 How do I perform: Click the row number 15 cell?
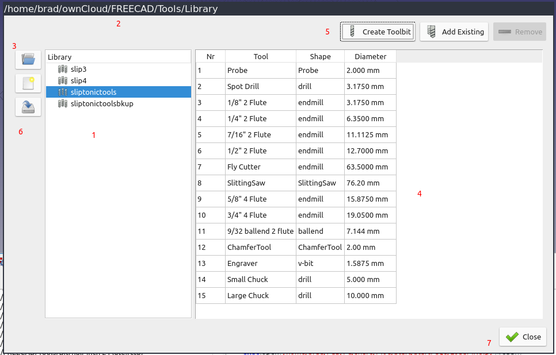(211, 296)
